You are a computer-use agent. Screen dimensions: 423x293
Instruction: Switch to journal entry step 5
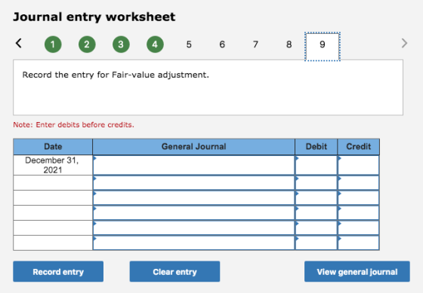189,44
